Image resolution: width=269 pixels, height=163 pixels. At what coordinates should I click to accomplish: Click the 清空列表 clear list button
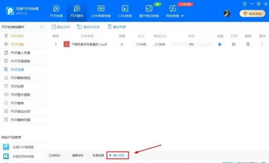tap(117, 27)
